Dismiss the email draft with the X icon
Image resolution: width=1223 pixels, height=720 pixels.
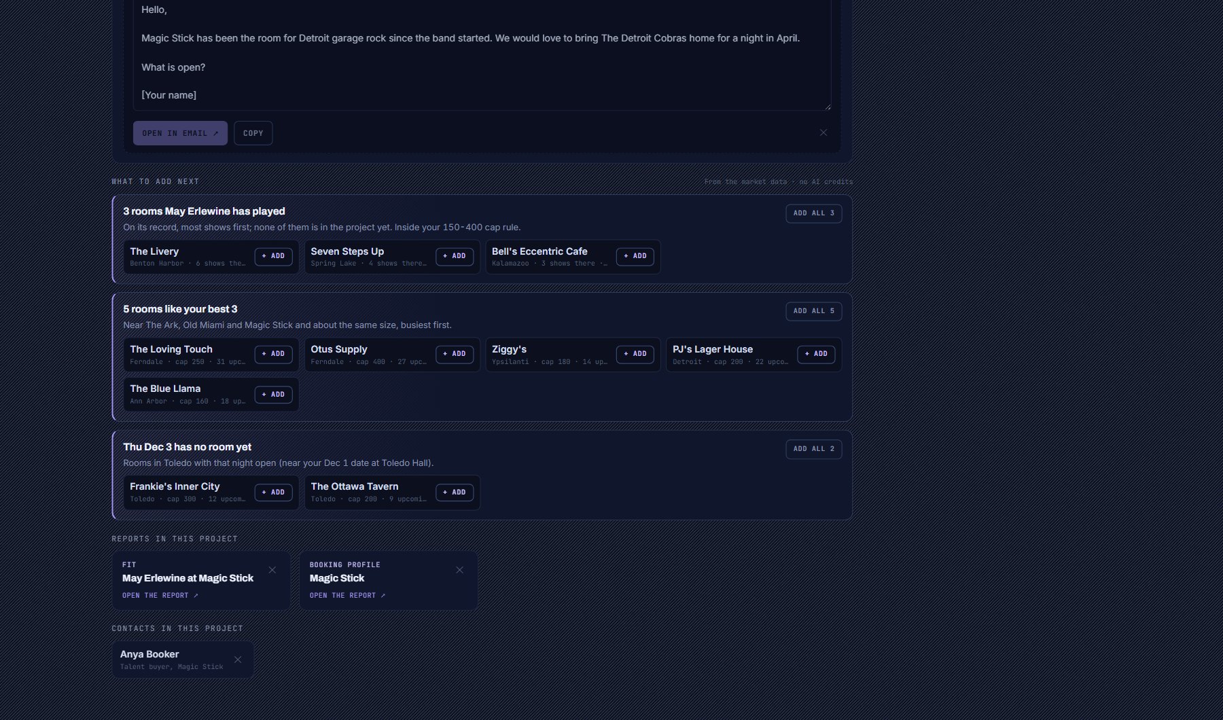click(823, 132)
